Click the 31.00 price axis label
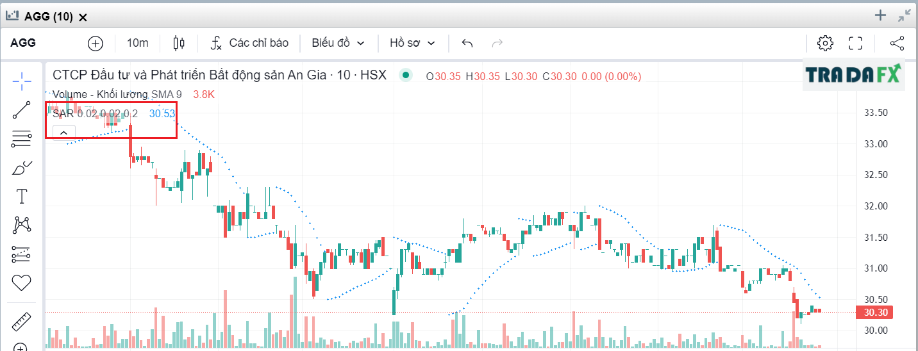The height and width of the screenshot is (351, 918). [876, 268]
